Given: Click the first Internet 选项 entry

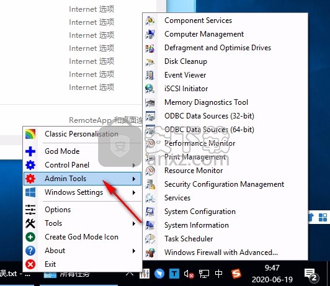Looking at the screenshot, I should (92, 9).
